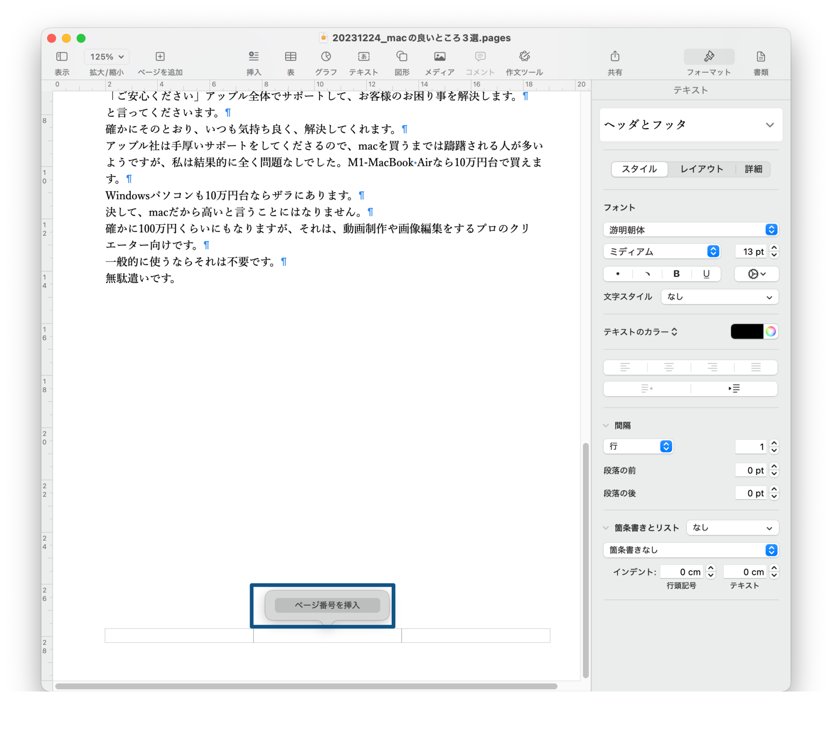Switch to the 詳細 tab
832x746 pixels.
tap(753, 169)
